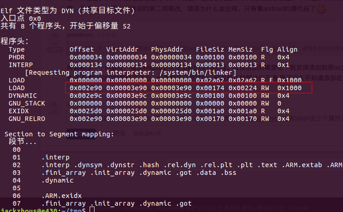This screenshot has height=212, width=343.
Task: Click the .bss section name
Action: pos(229,172)
